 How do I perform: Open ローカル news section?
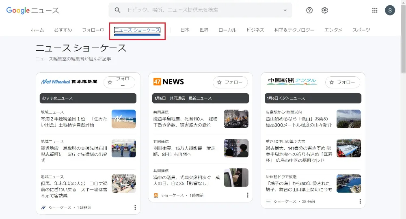click(x=227, y=30)
